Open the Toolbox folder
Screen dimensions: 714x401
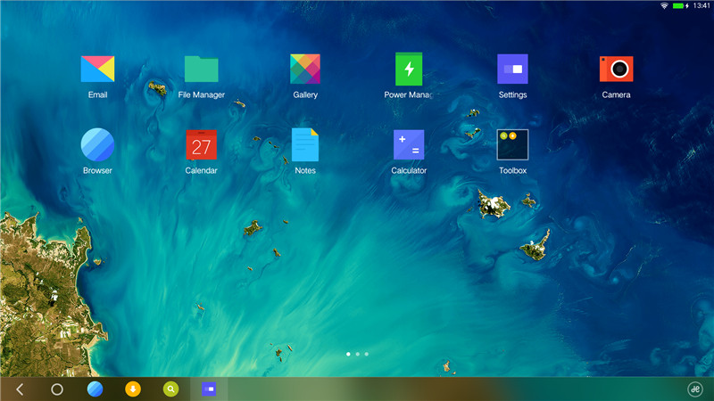coord(512,144)
